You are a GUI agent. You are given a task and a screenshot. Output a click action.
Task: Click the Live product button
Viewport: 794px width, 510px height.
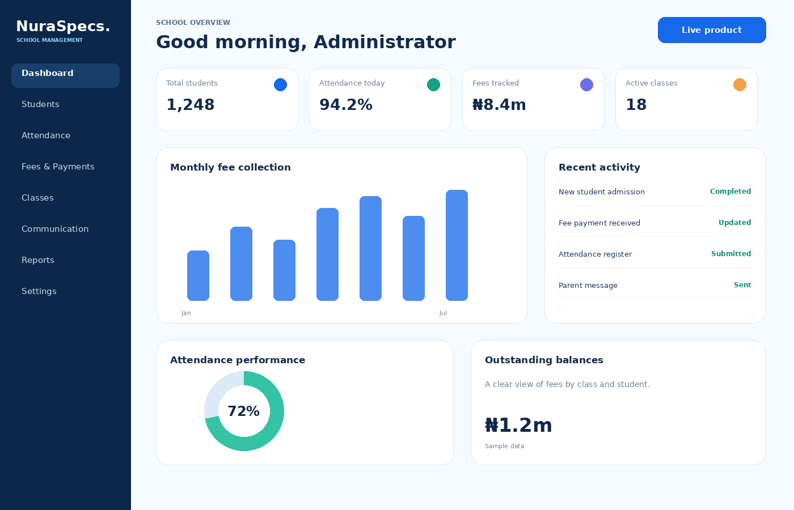pyautogui.click(x=712, y=30)
